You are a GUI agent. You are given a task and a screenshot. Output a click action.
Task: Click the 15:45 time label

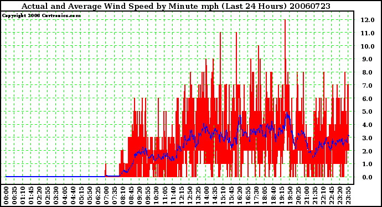click(231, 195)
